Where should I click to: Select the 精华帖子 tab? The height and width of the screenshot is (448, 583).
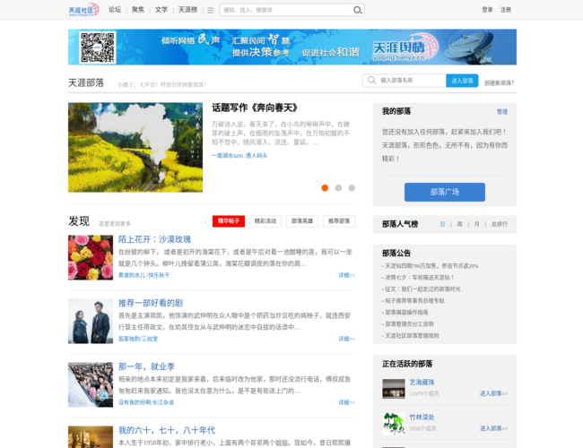coord(229,221)
